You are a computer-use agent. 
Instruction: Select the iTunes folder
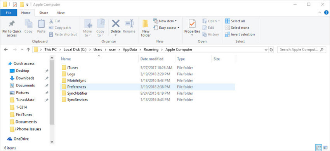click(147, 68)
